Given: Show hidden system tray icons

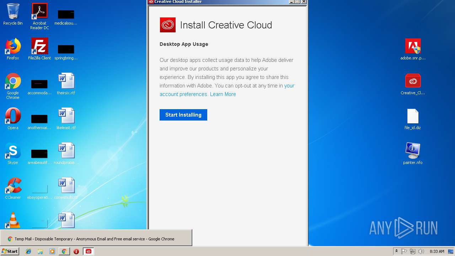Looking at the screenshot, I should coord(396,251).
